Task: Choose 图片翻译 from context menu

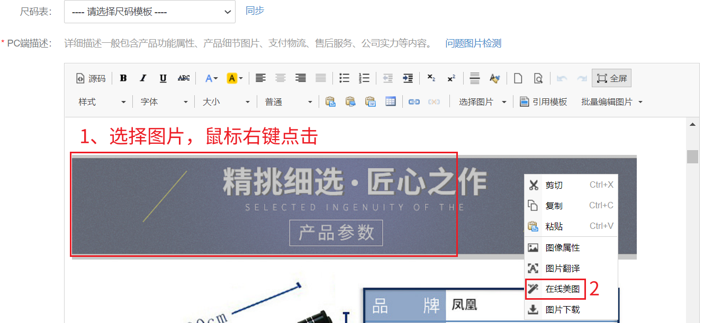Action: (571, 268)
